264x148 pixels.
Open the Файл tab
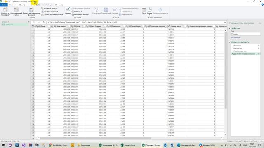point(4,5)
